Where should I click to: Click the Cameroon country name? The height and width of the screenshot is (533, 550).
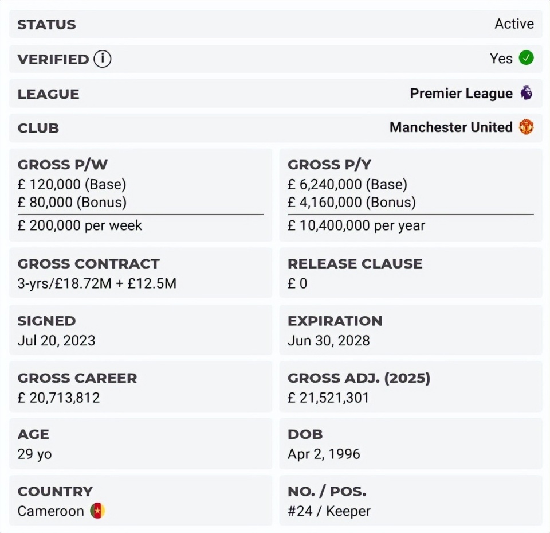tap(50, 511)
